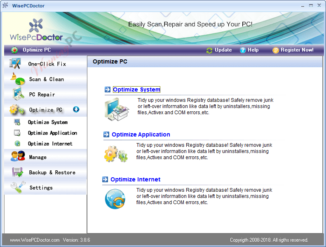Minimize the WisePCDoctor window
This screenshot has height=247, width=326.
(x=303, y=6)
